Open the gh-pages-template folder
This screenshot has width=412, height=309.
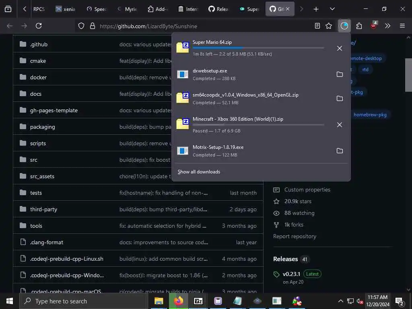point(54,111)
